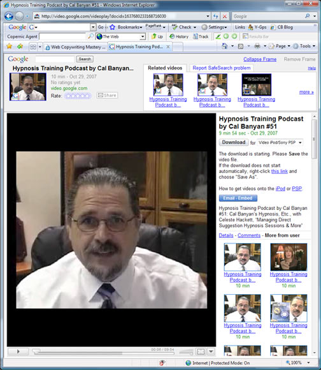321x370 pixels.
Task: Click more related videos link
Action: tap(306, 92)
